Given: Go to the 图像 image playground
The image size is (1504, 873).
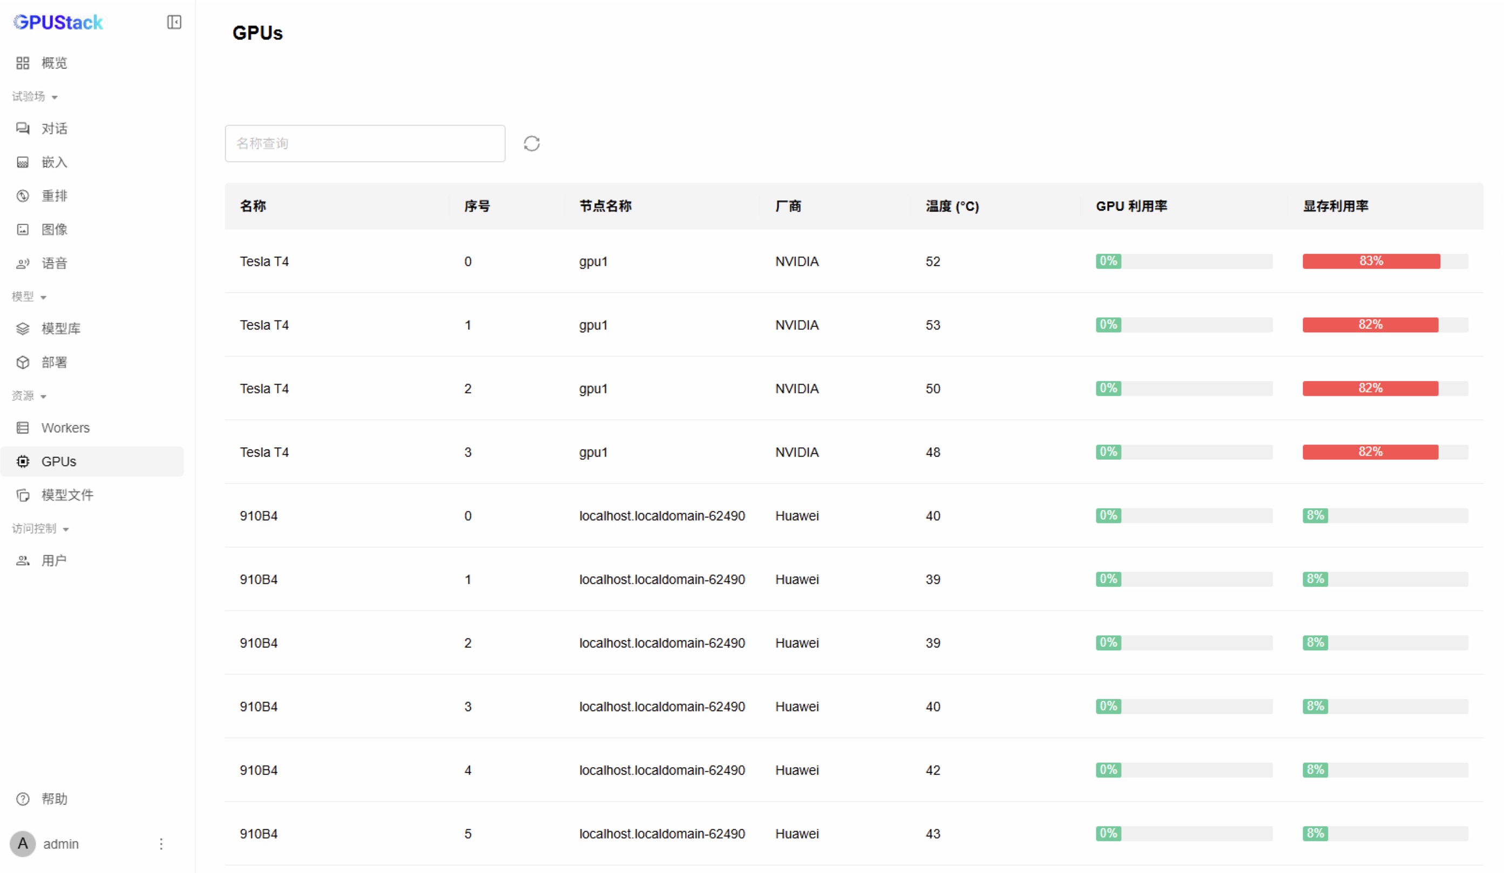Looking at the screenshot, I should (54, 229).
